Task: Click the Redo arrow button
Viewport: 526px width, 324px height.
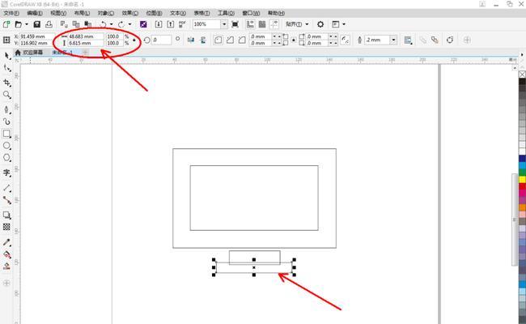Action: (x=121, y=24)
